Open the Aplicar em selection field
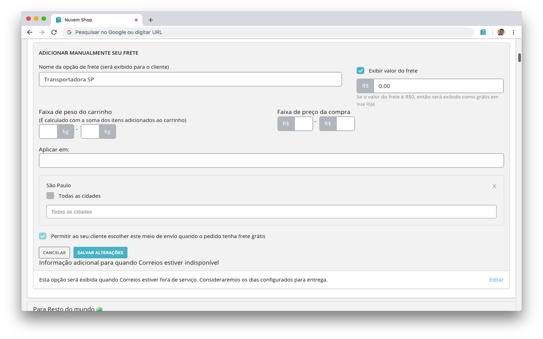Image resolution: width=543 pixels, height=339 pixels. 271,161
